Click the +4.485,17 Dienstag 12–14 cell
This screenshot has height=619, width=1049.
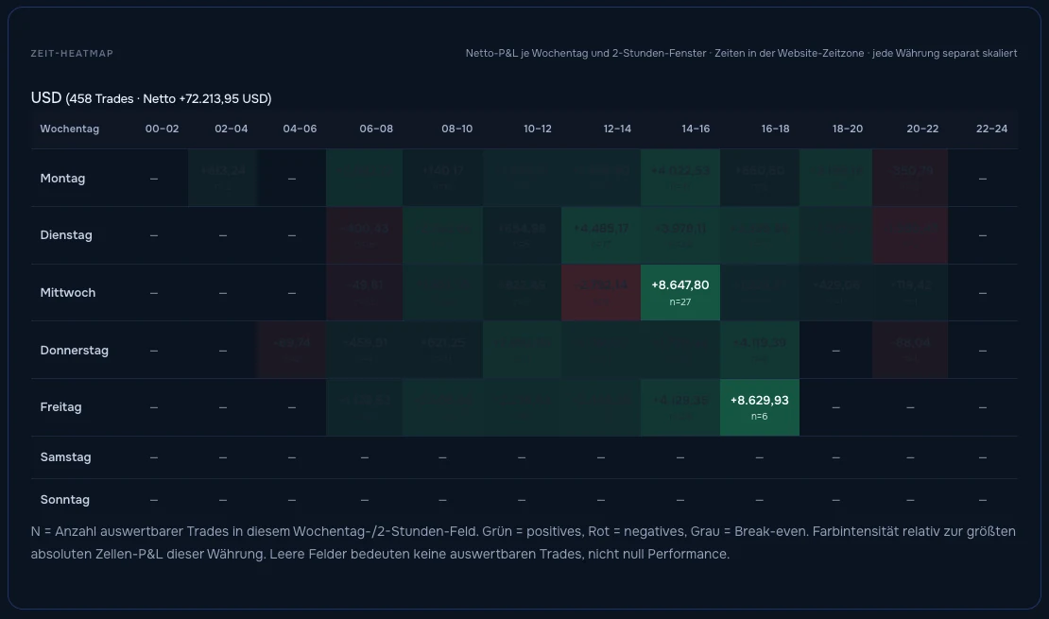(x=601, y=235)
